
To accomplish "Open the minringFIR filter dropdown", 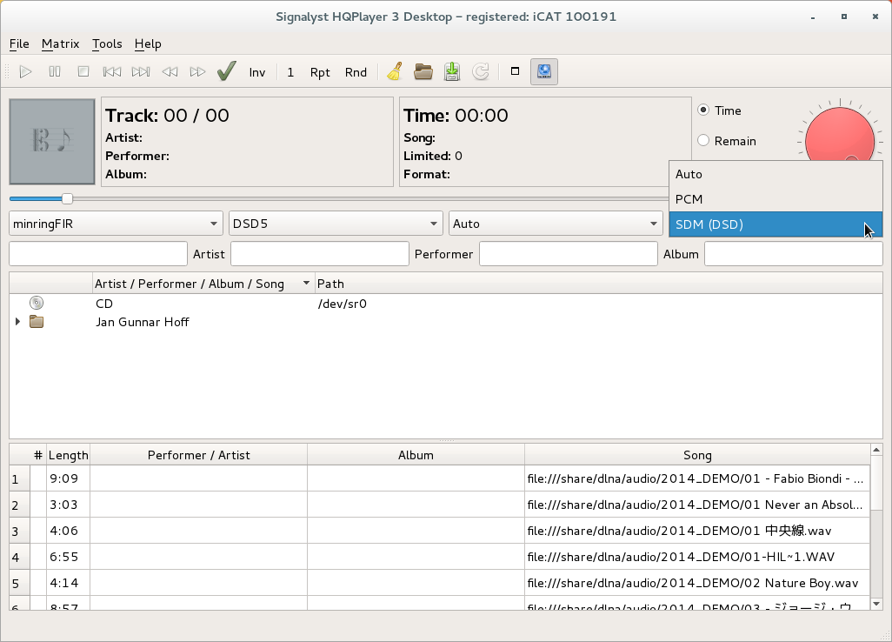I will pos(116,224).
